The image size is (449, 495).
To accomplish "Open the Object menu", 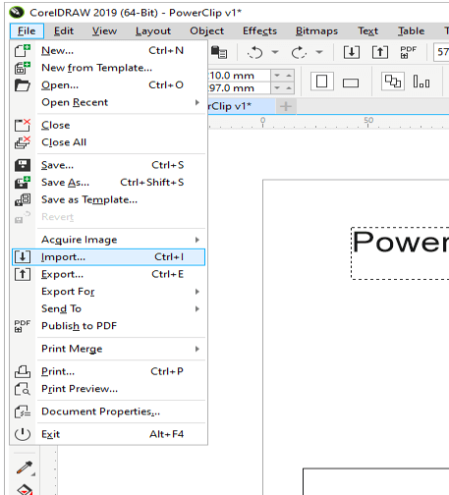I will [x=207, y=31].
